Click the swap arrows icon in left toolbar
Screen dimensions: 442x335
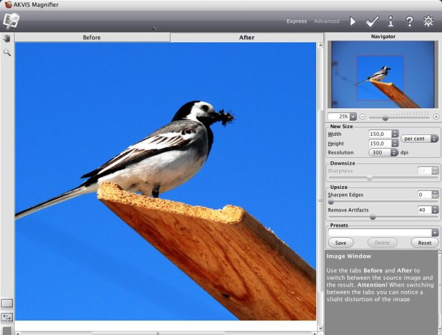pyautogui.click(x=7, y=317)
